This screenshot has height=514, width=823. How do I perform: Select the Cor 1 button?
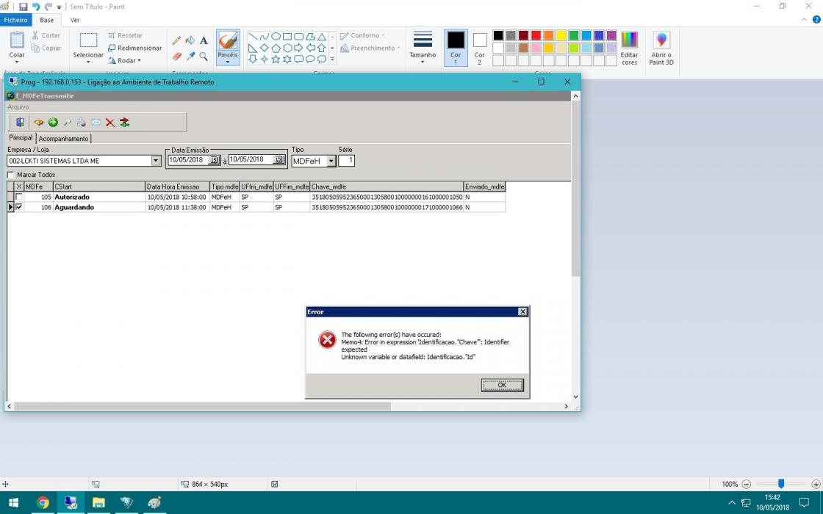[456, 48]
